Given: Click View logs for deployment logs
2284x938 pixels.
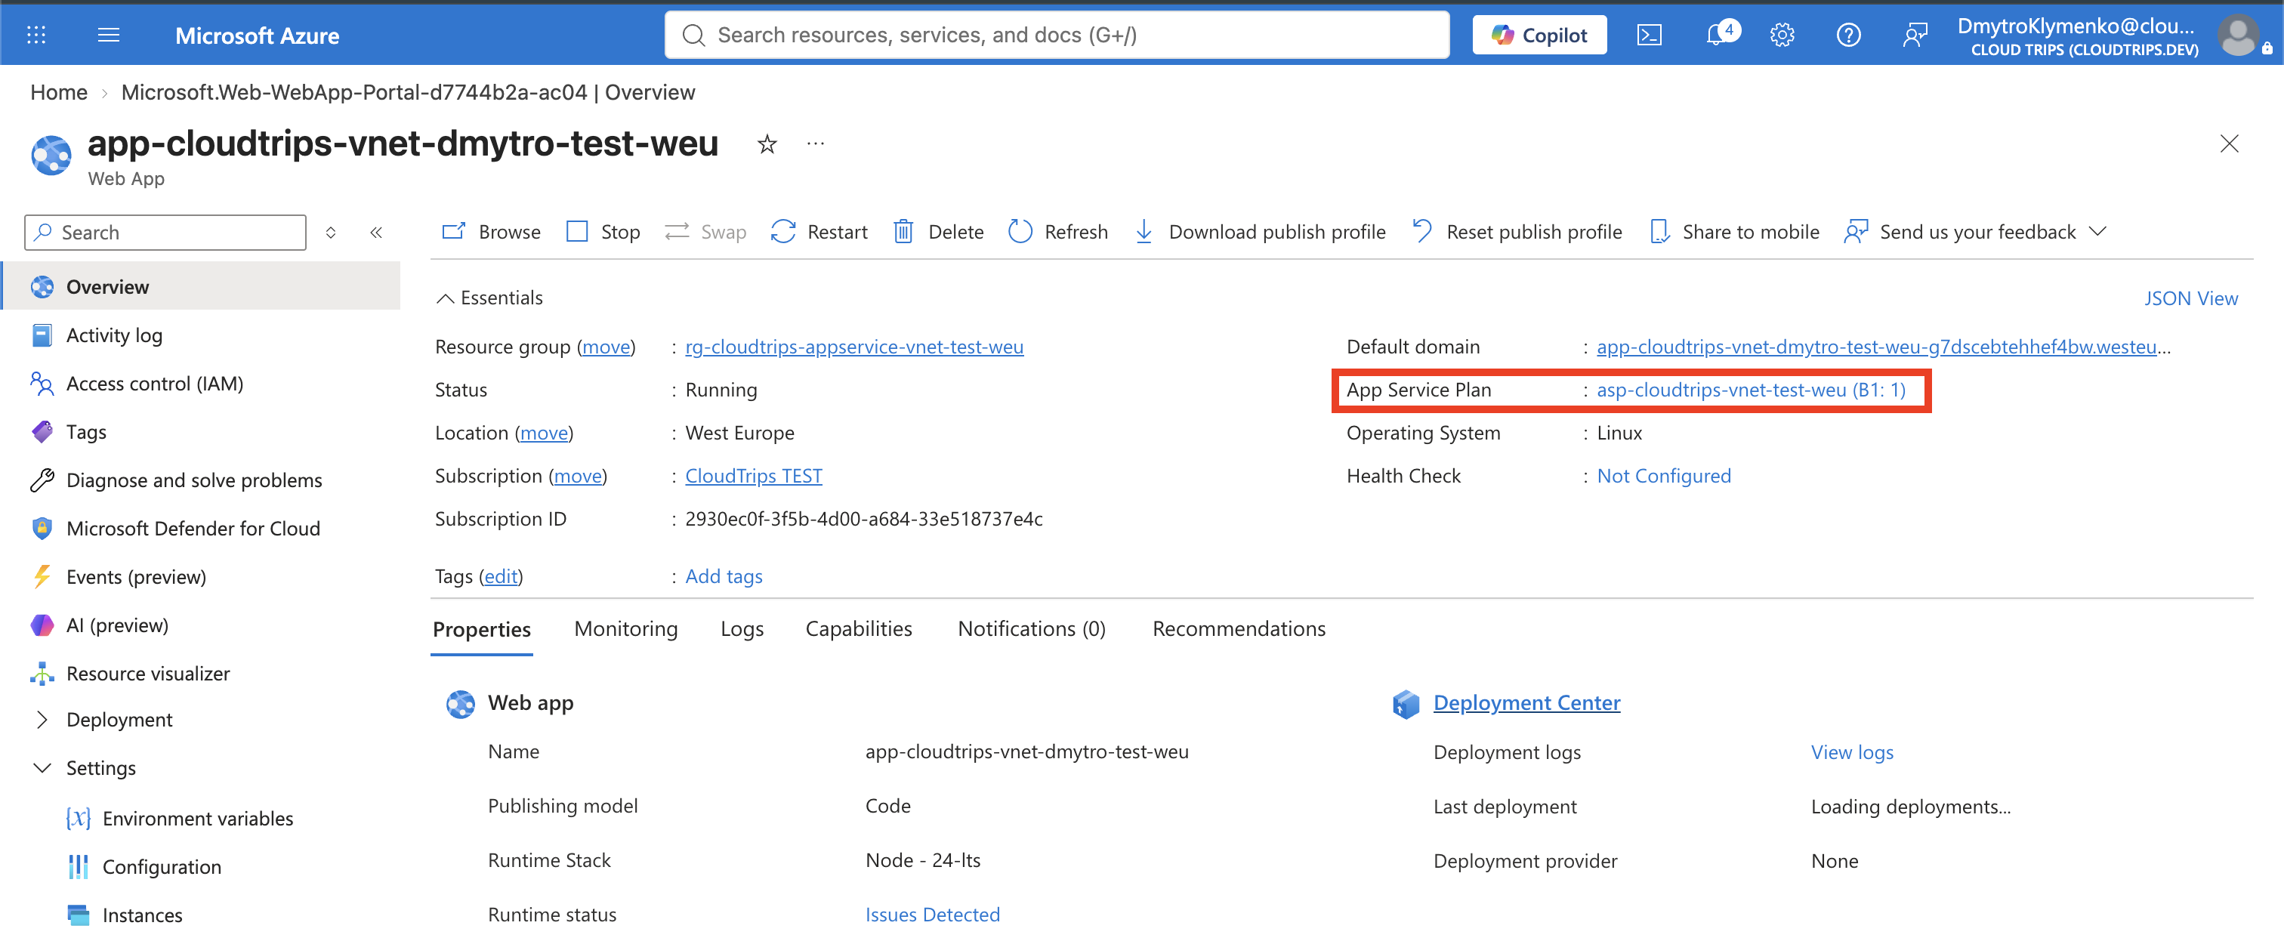Looking at the screenshot, I should click(x=1851, y=751).
